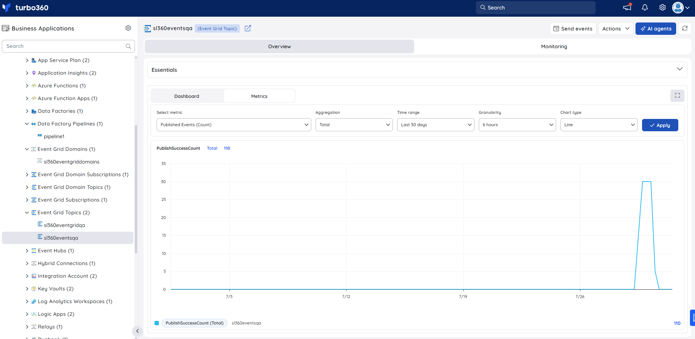Apply the metric settings
Viewport: 695px width, 339px height.
click(660, 125)
